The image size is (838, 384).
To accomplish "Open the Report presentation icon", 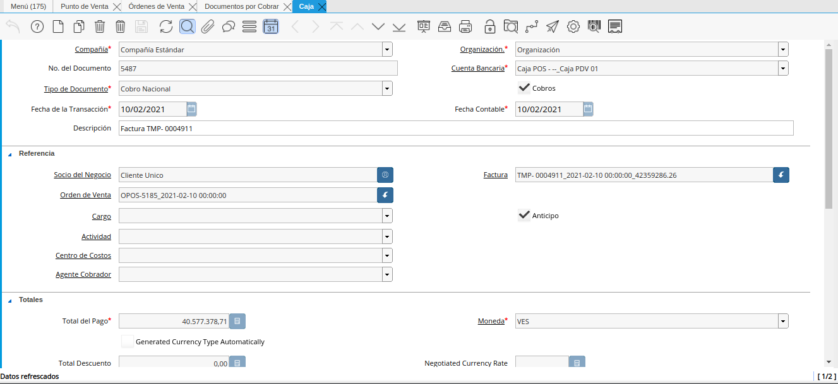I will 424,26.
